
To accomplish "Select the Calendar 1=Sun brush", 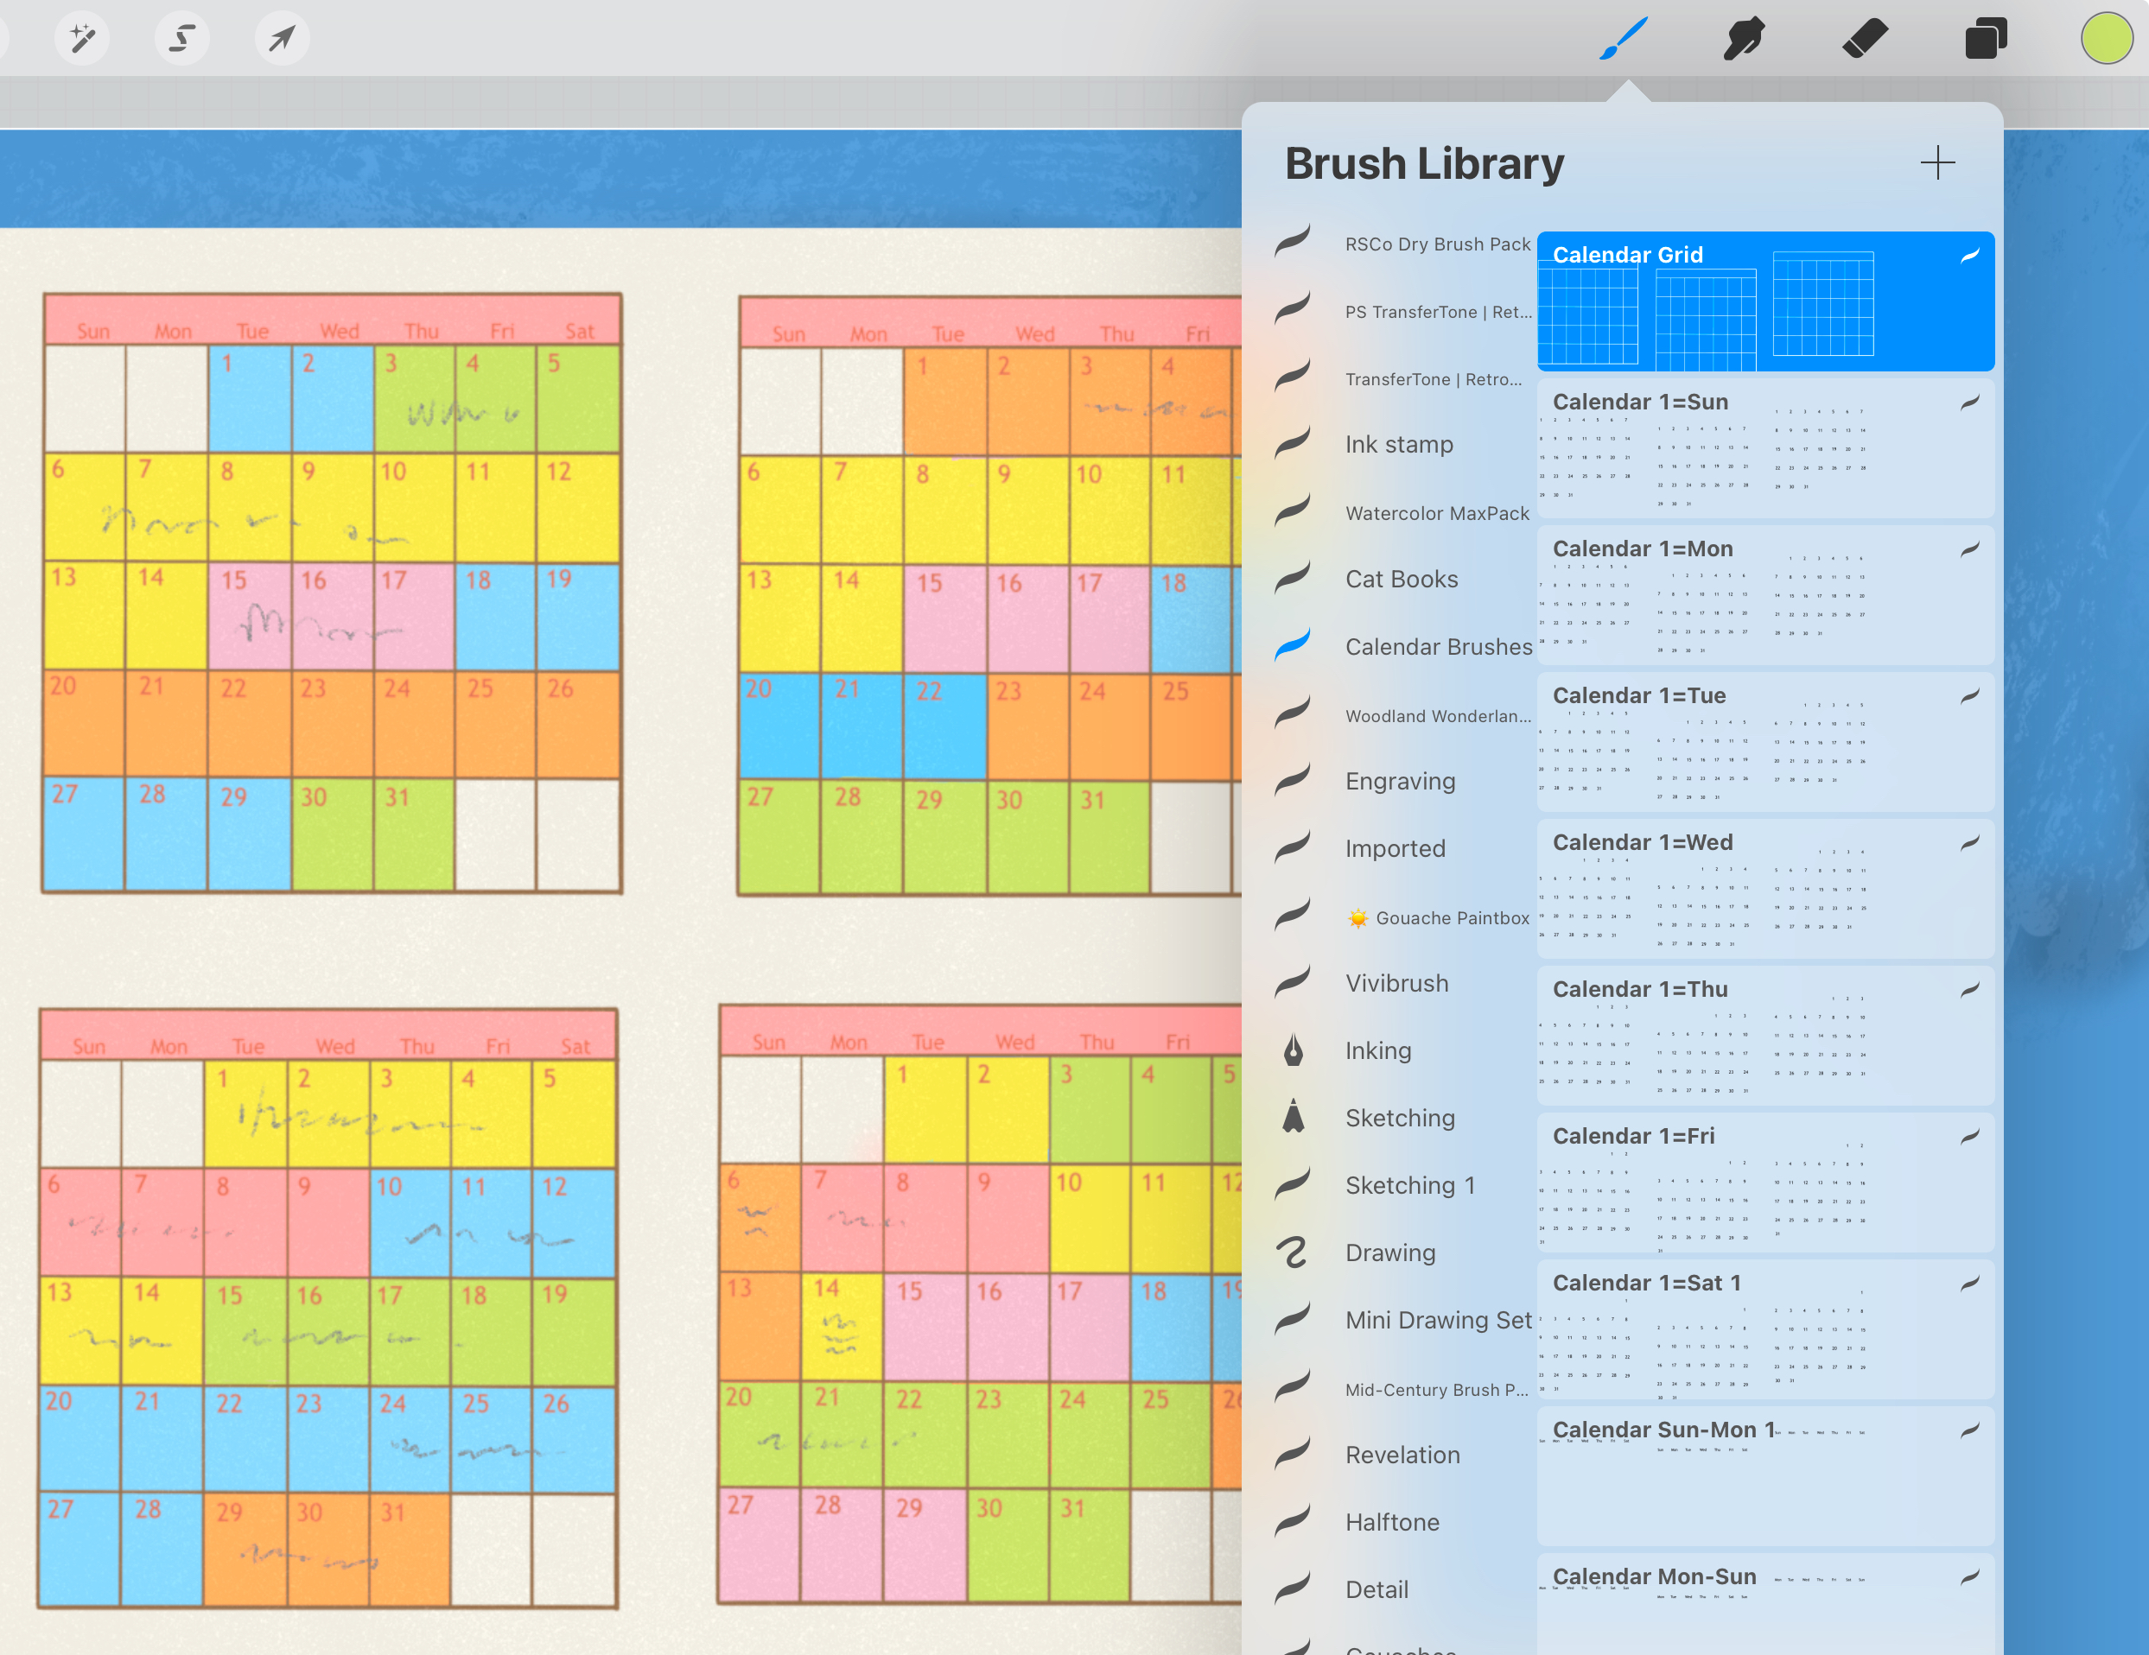I will point(1765,448).
